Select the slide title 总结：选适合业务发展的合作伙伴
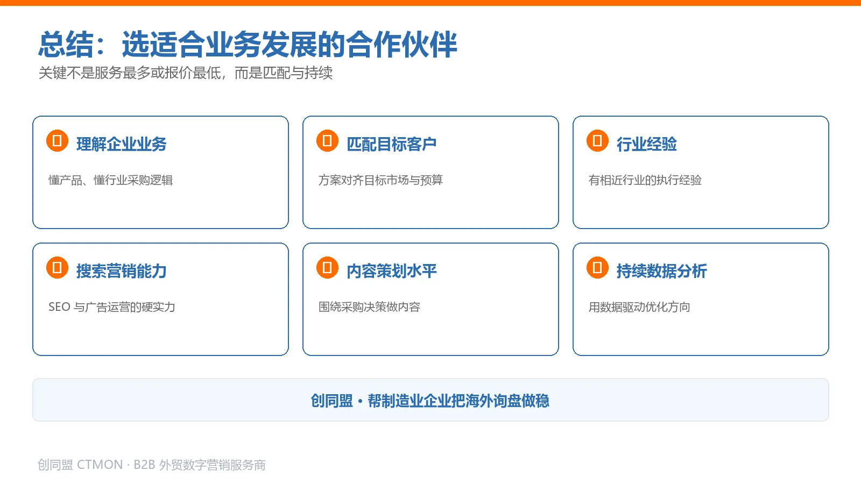The width and height of the screenshot is (861, 484). click(x=248, y=44)
